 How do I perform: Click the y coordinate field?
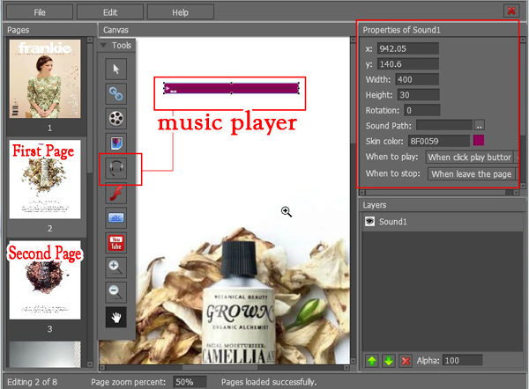coord(408,64)
